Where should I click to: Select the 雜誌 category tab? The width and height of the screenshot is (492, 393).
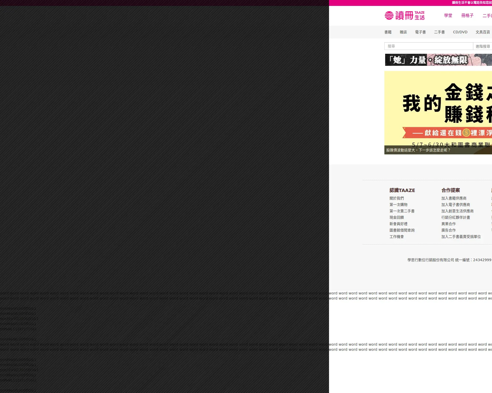click(403, 32)
